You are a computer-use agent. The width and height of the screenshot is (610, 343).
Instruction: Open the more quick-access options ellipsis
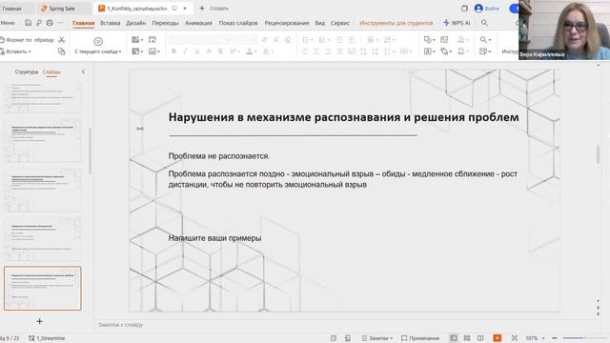click(60, 23)
